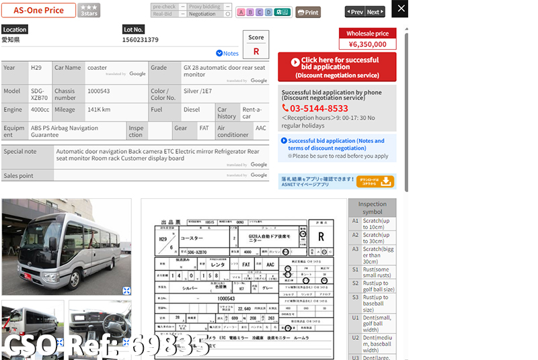The height and width of the screenshot is (360, 538).
Task: Open the main silver Coaster photo
Action: [x=66, y=246]
